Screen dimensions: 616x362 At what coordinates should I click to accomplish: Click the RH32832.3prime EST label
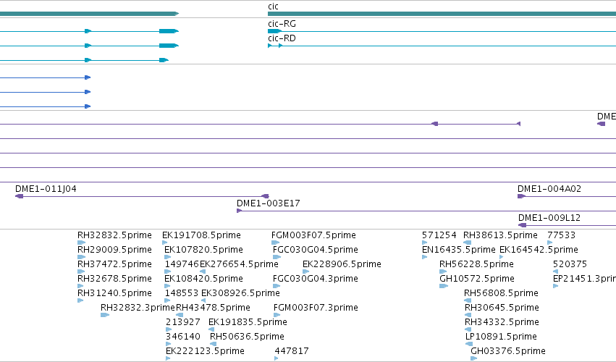pos(138,308)
